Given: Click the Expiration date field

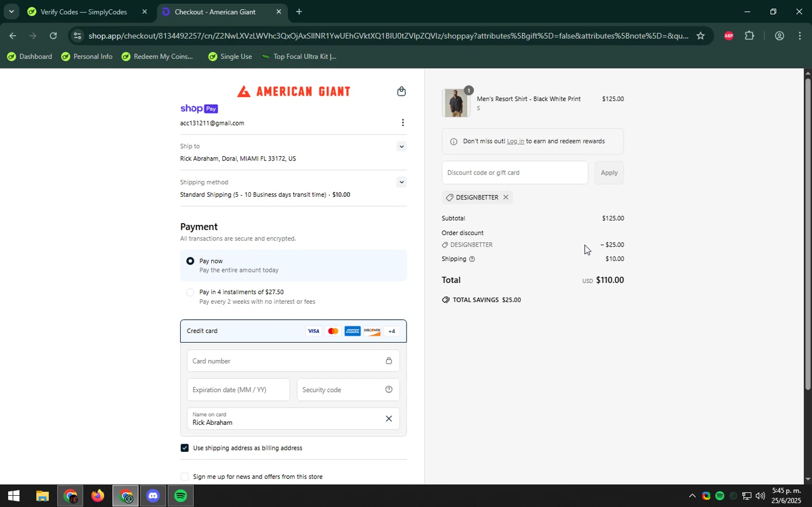Looking at the screenshot, I should (238, 390).
